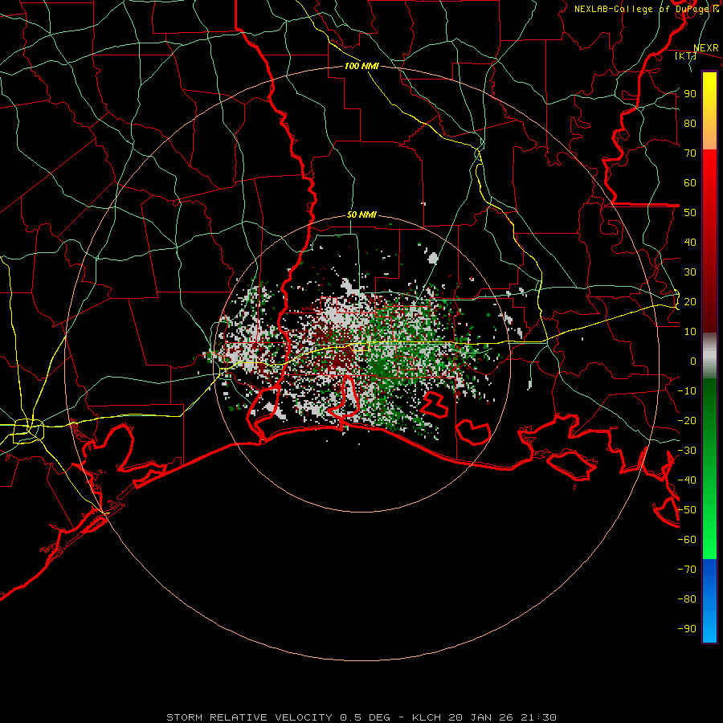Click the [KT] units label
The width and height of the screenshot is (723, 723).
[685, 55]
